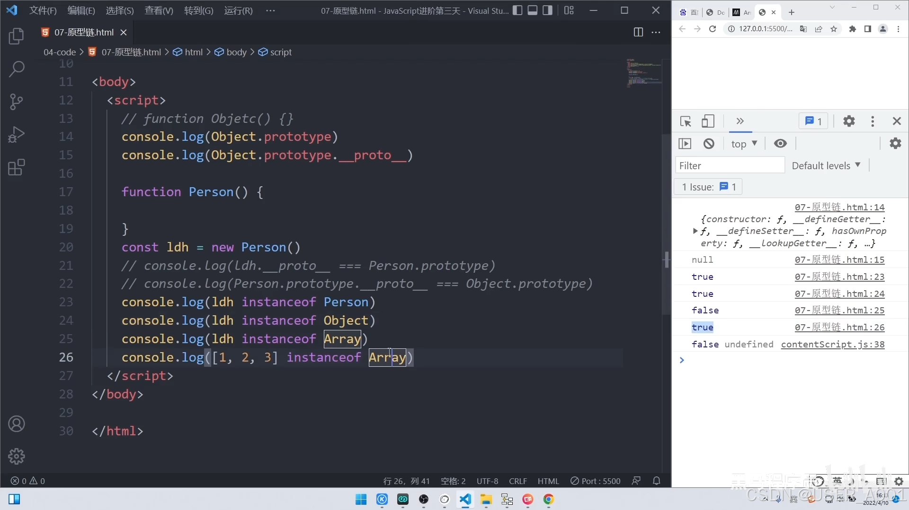Create live expression eye icon
This screenshot has height=510, width=909.
780,143
